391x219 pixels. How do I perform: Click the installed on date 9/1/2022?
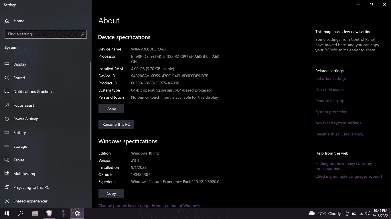tap(139, 167)
